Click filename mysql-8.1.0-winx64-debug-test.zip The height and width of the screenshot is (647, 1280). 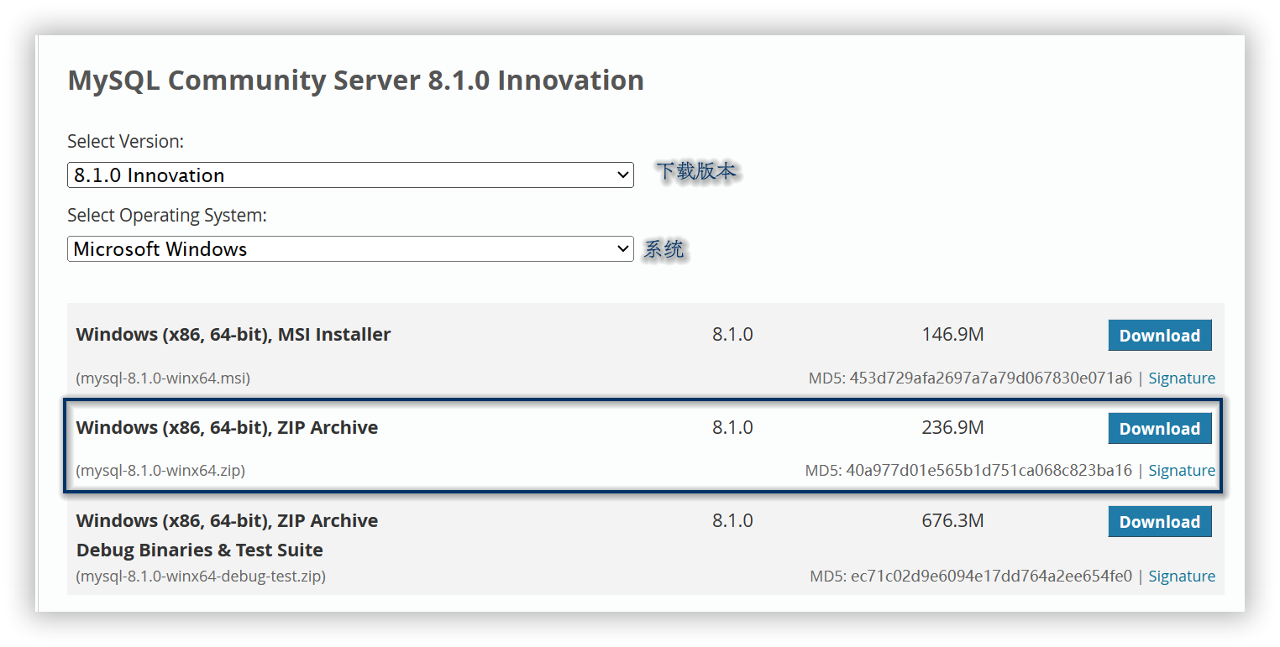[x=201, y=577]
